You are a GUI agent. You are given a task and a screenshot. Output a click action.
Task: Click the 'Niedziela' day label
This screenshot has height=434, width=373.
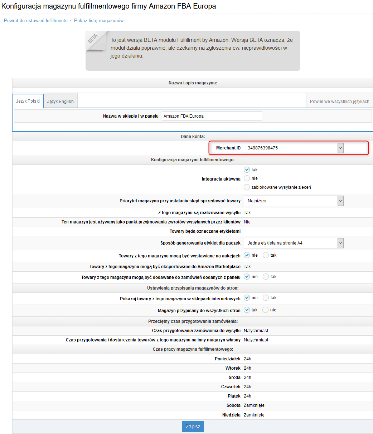pos(231,415)
